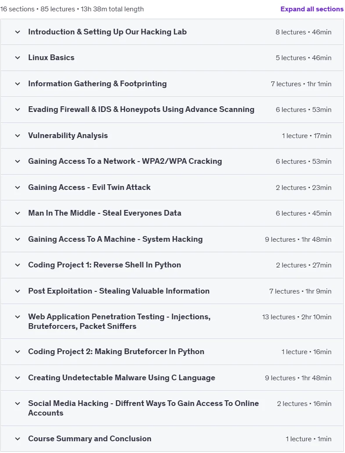Image resolution: width=345 pixels, height=453 pixels.
Task: Select Web Application Penetration Testing section title
Action: point(119,321)
